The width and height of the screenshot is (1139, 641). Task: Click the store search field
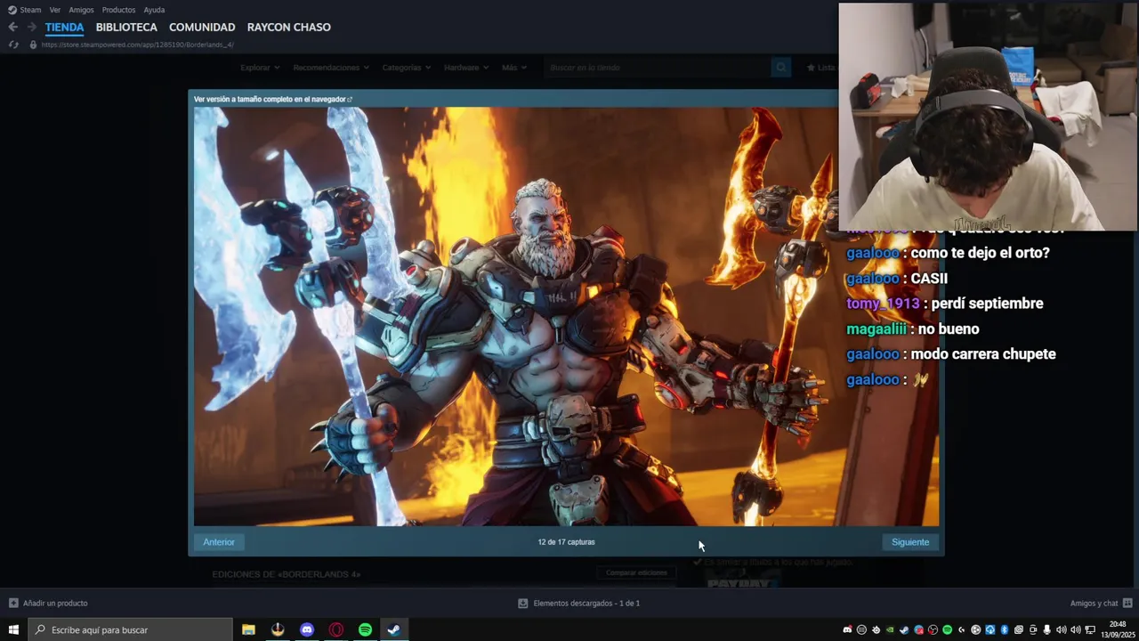click(x=657, y=68)
